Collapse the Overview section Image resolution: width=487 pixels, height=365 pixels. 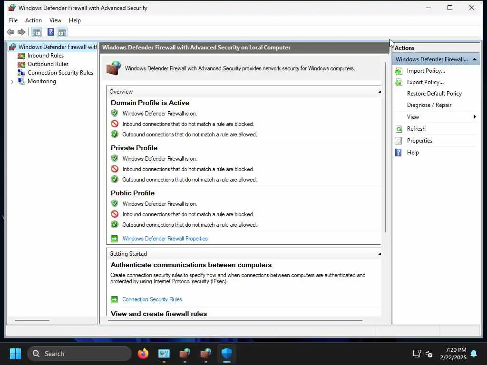tap(380, 92)
